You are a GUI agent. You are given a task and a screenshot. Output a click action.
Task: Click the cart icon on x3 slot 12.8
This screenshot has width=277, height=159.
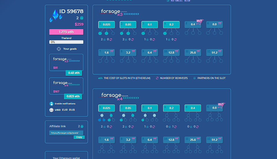pos(177,51)
